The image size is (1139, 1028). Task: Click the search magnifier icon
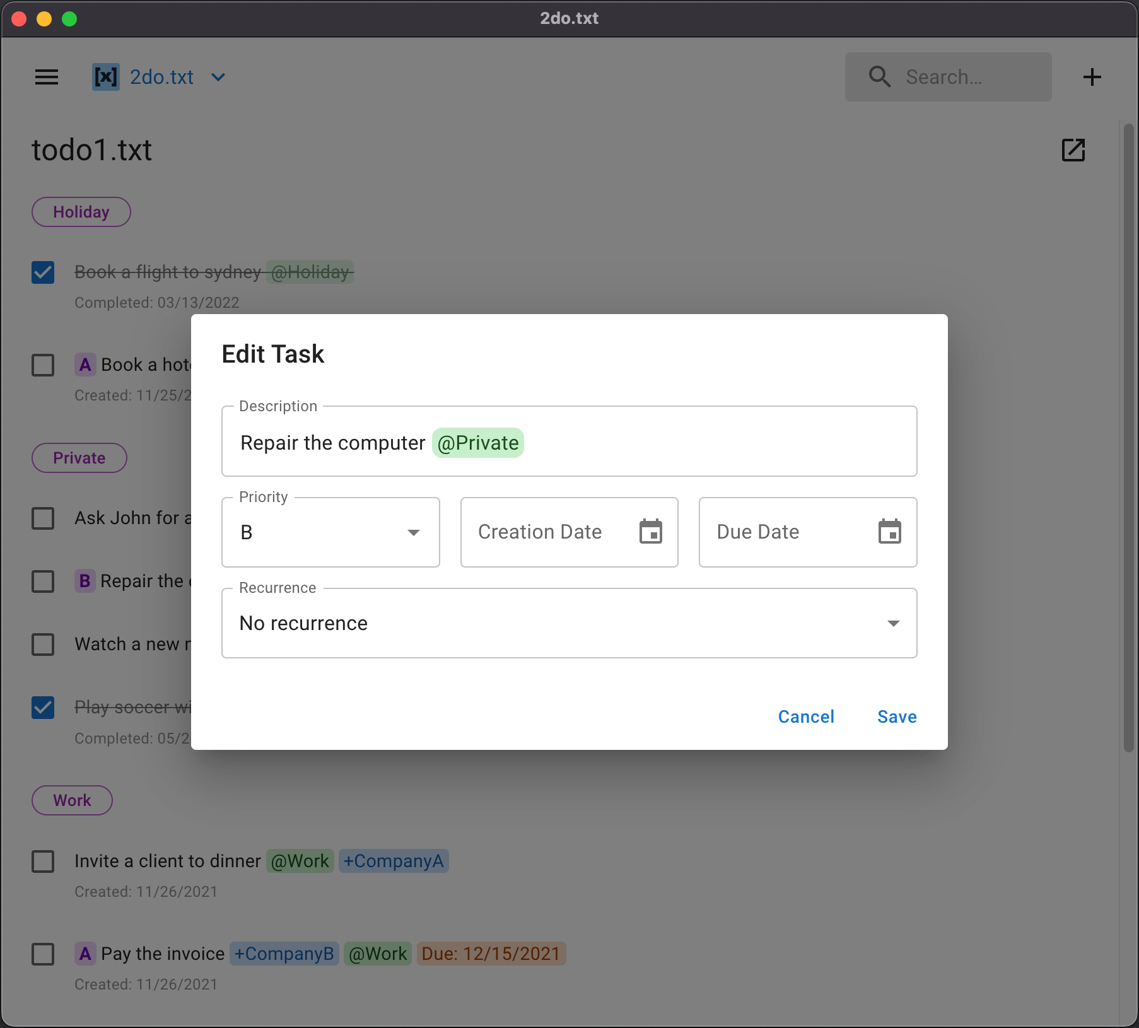879,77
